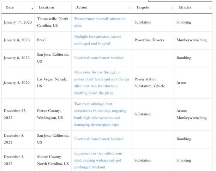This screenshot has width=216, height=171.
Task: Click the Action column sort icon
Action: pyautogui.click(x=130, y=8)
